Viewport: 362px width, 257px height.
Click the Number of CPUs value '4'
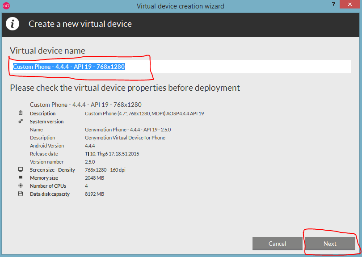point(86,186)
